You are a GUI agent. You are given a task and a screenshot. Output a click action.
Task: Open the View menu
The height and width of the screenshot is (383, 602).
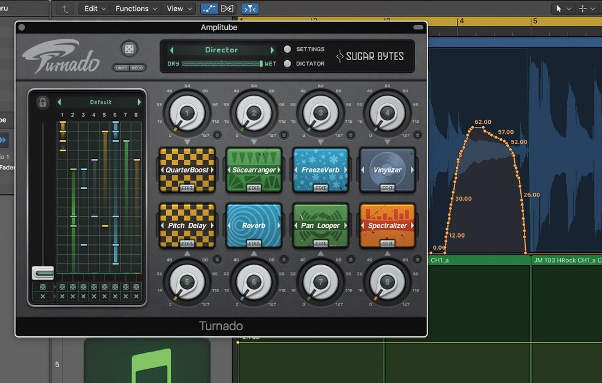pyautogui.click(x=179, y=9)
